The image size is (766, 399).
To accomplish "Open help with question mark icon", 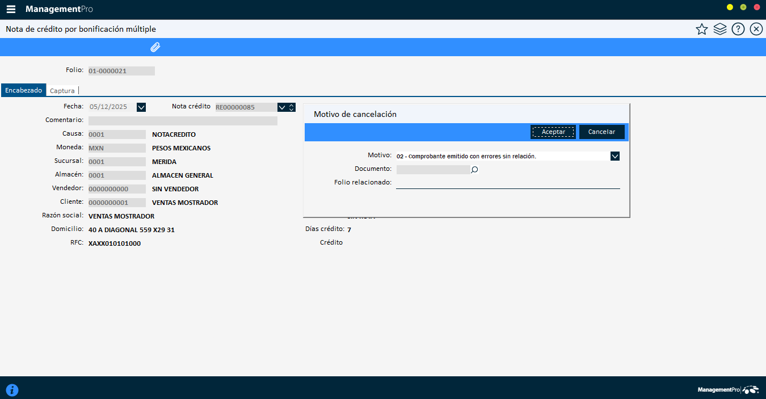I will (x=738, y=30).
